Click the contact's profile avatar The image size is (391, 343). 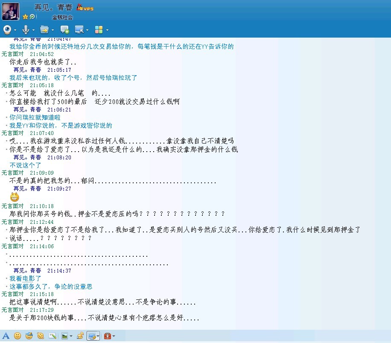point(11,12)
